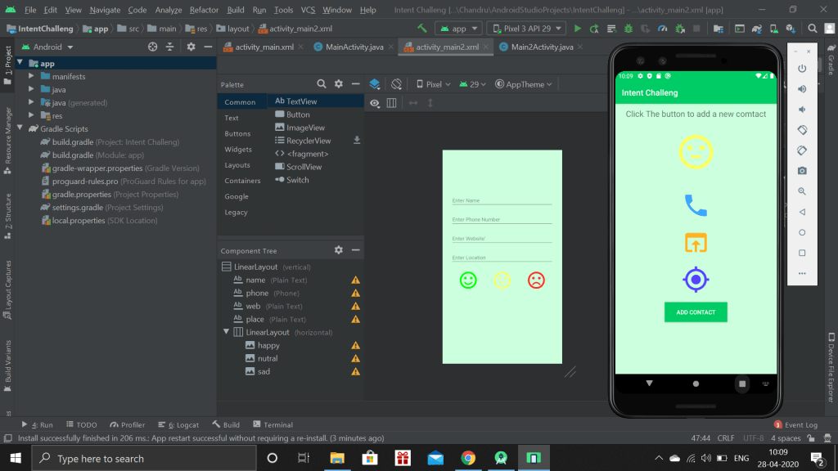Tap the blue location target icon
This screenshot has width=838, height=471.
[x=696, y=280]
